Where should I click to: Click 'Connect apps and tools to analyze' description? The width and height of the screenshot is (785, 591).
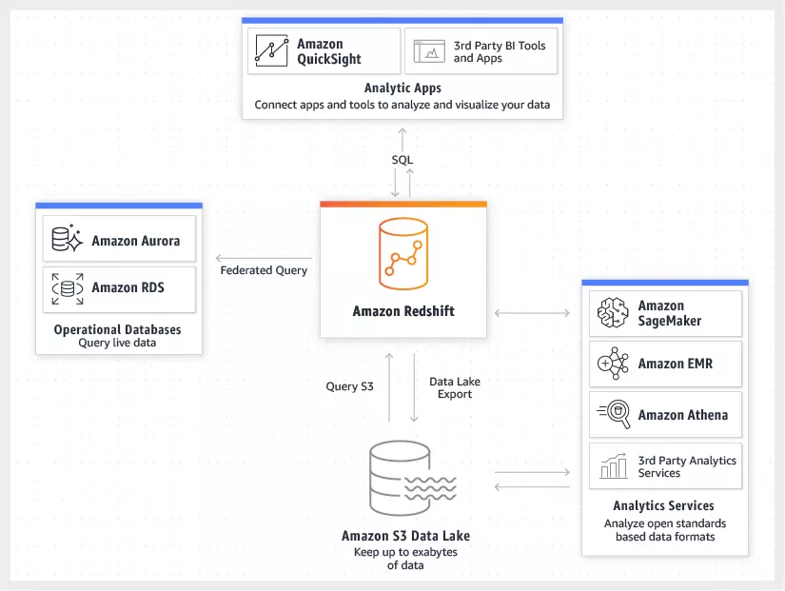click(402, 105)
